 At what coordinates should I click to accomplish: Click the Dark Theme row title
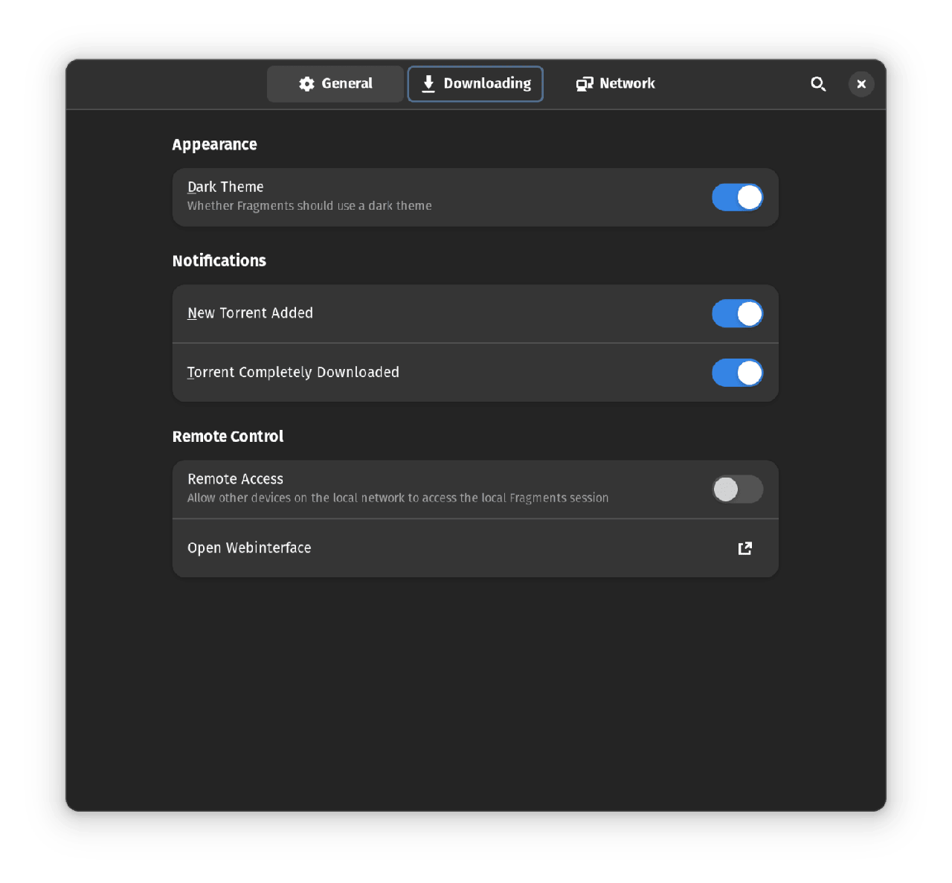click(225, 187)
